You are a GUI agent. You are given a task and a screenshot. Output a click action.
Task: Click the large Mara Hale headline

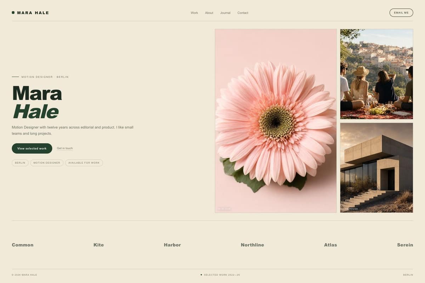[37, 102]
